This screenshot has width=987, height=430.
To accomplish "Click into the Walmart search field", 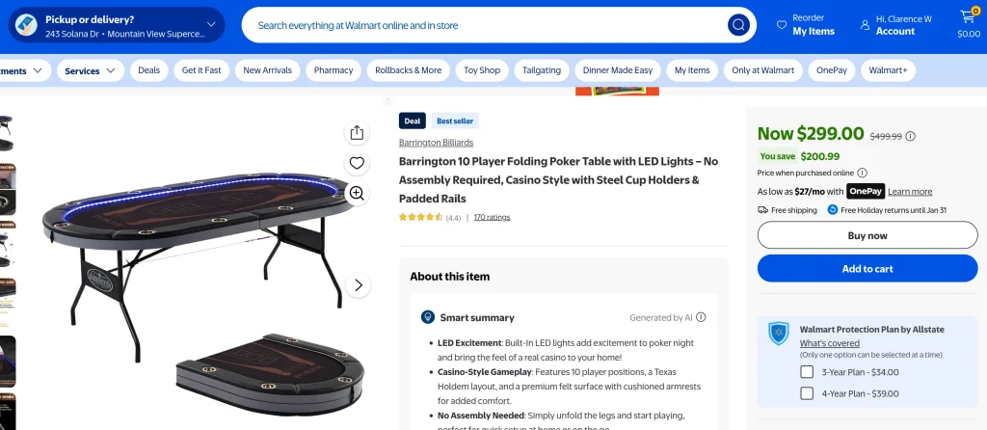I will coord(482,25).
